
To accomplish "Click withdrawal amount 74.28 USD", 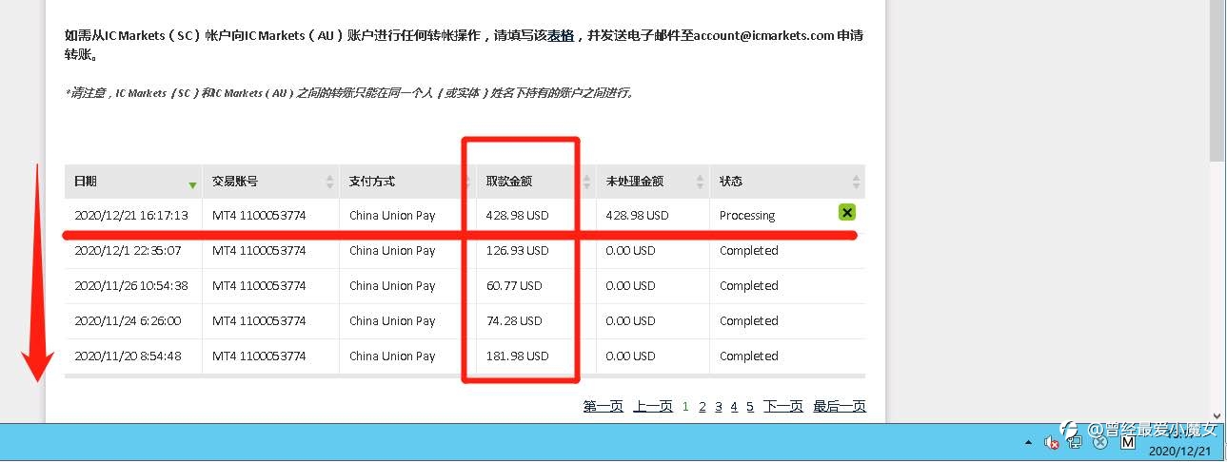I will (x=514, y=321).
